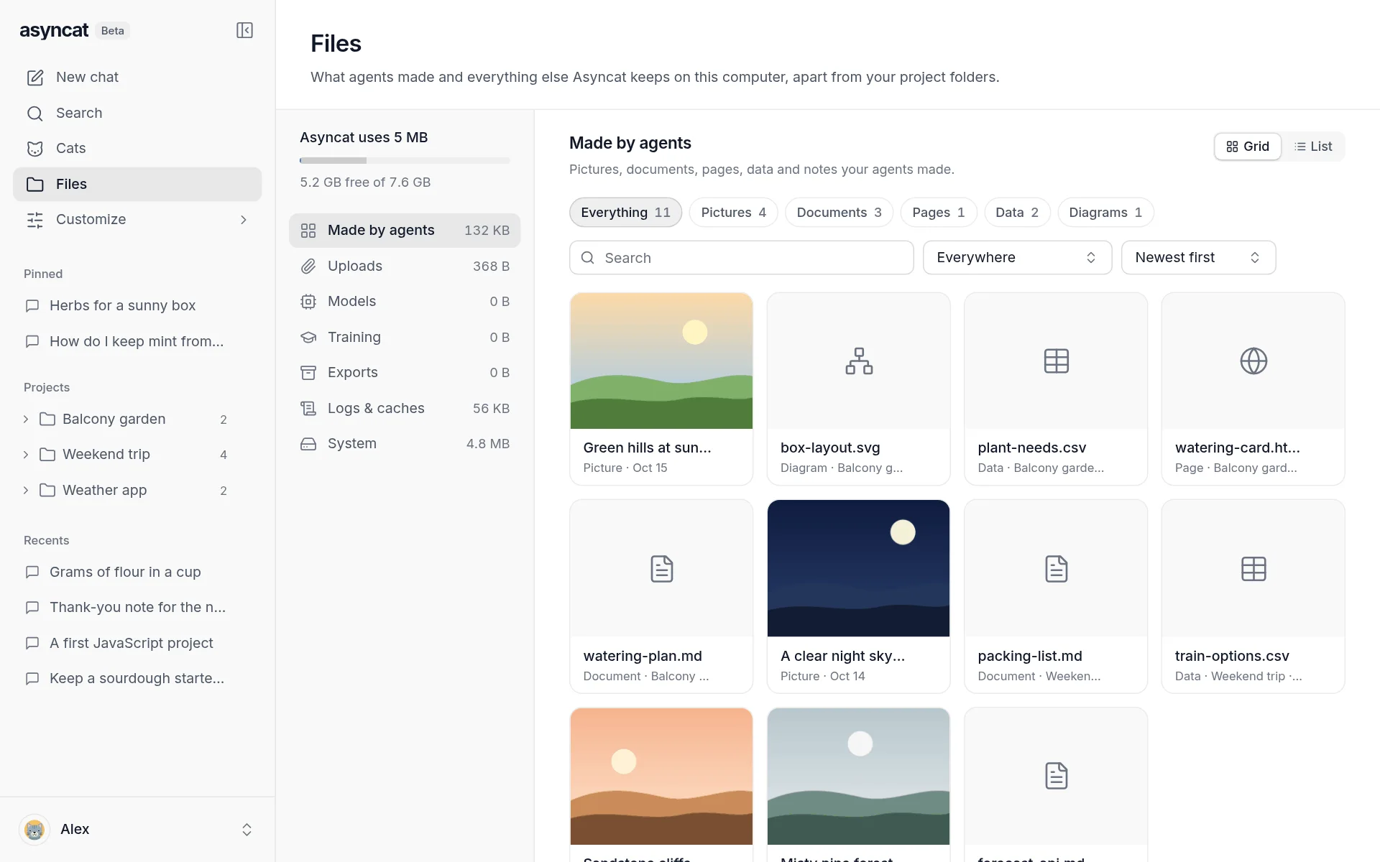The width and height of the screenshot is (1380, 862).
Task: Open the Alex account switcher
Action: [x=137, y=830]
